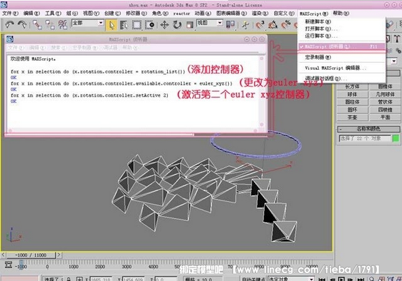Click object name field showing 选择了 22 个对象
Image resolution: width=402 pixels, height=281 pixels.
[x=365, y=138]
